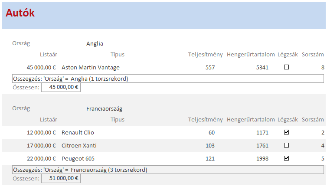The width and height of the screenshot is (327, 190).
Task: Uncheck the Renault Clio Légzsák checkbox
Action: pos(286,132)
